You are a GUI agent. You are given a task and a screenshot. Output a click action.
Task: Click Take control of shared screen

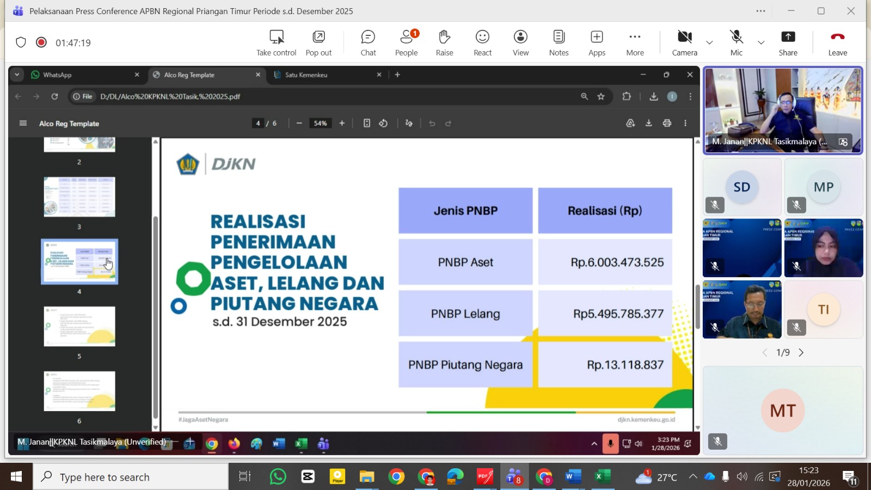coord(277,42)
